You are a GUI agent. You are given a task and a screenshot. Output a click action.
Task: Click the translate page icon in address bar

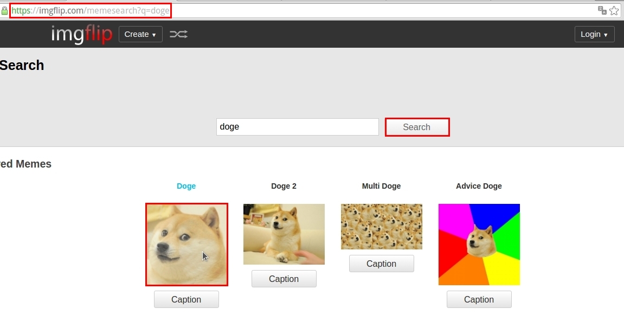602,10
